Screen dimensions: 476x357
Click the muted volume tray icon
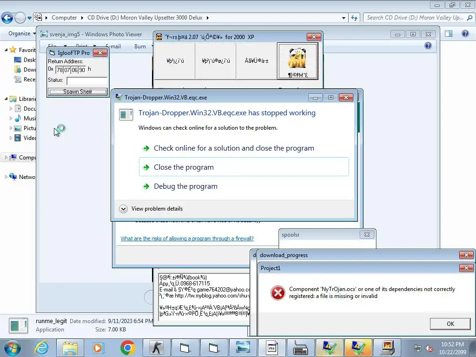pos(429,348)
